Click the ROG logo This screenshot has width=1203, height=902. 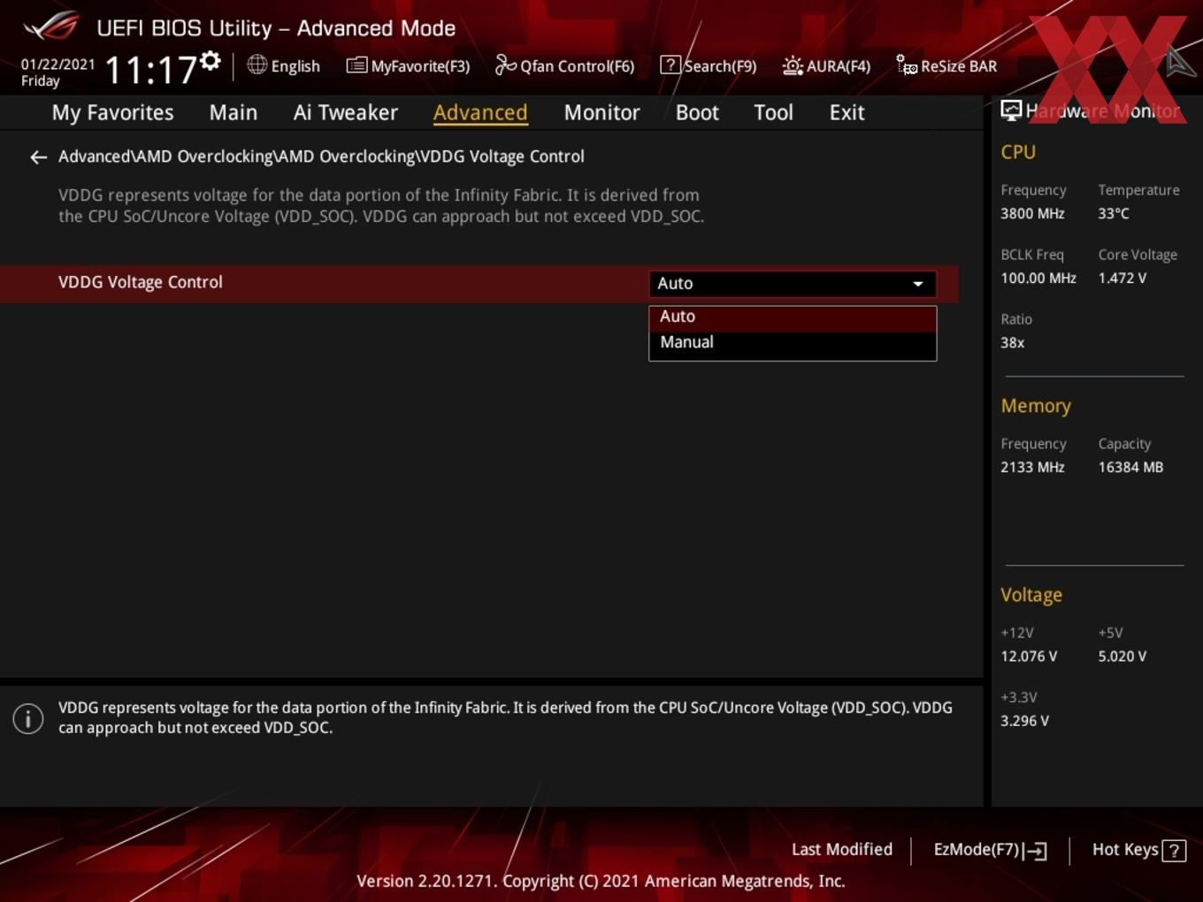coord(51,27)
